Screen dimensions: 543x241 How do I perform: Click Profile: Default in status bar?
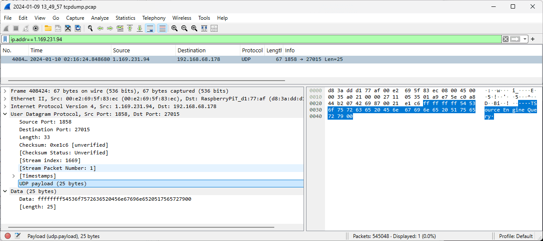(x=515, y=236)
